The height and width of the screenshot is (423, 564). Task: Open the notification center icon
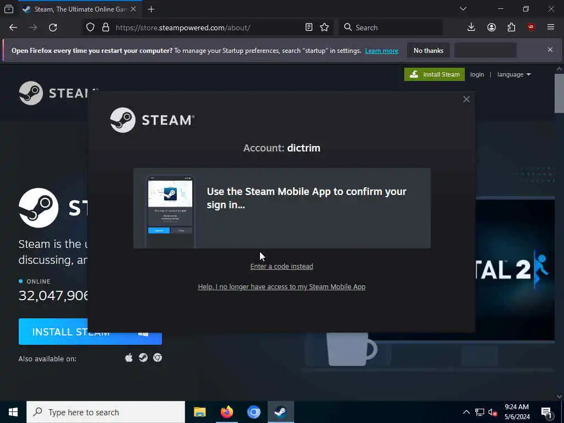[x=546, y=413]
